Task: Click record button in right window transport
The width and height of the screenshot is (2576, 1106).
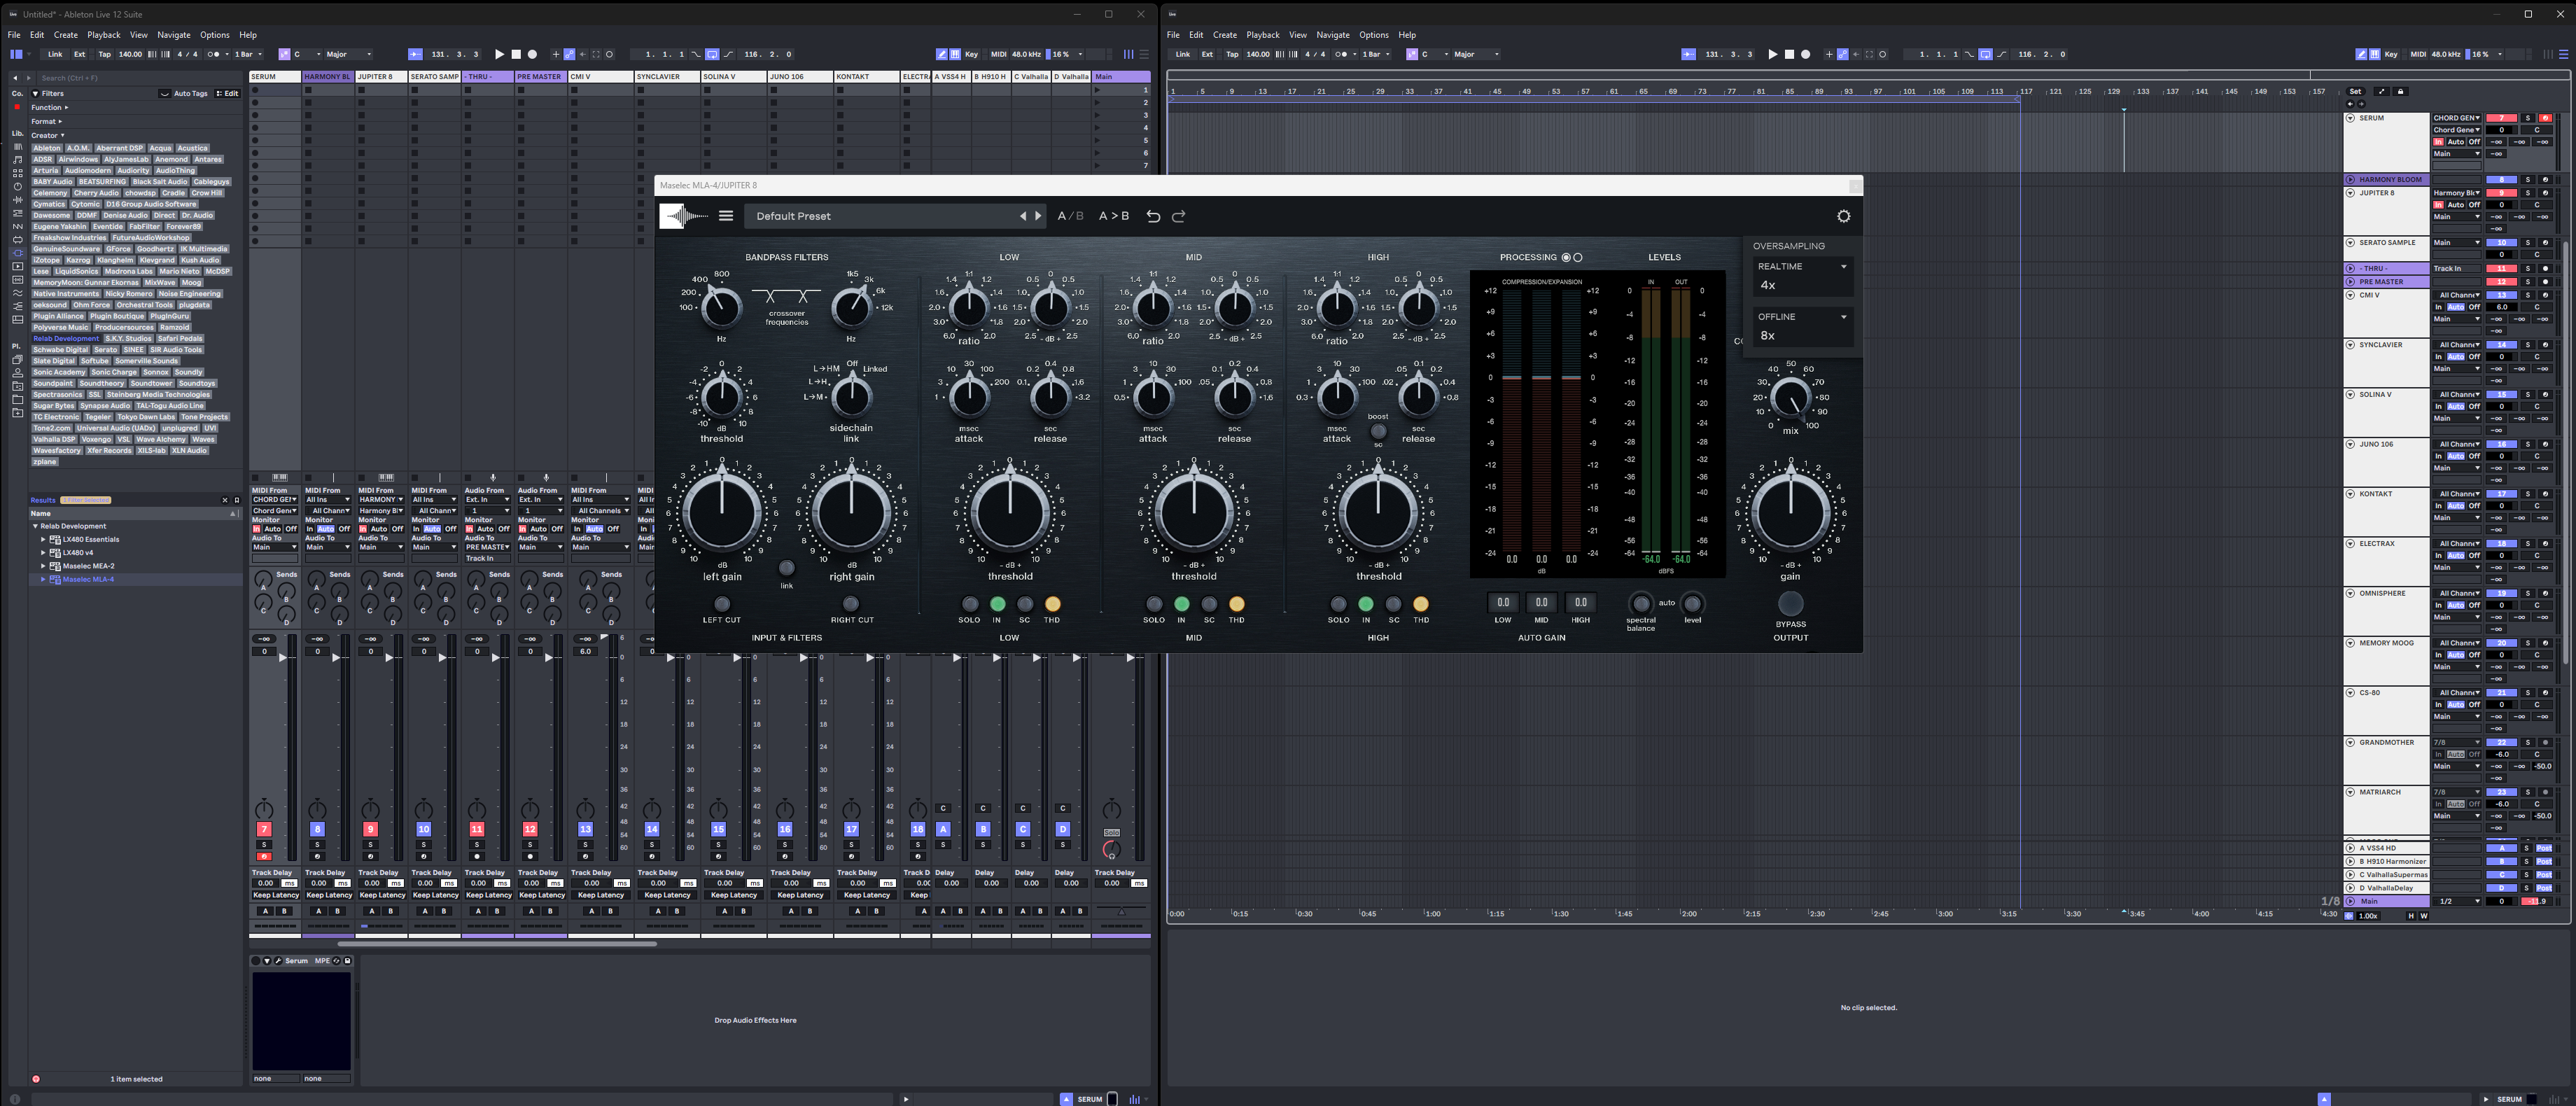Action: (x=1805, y=55)
